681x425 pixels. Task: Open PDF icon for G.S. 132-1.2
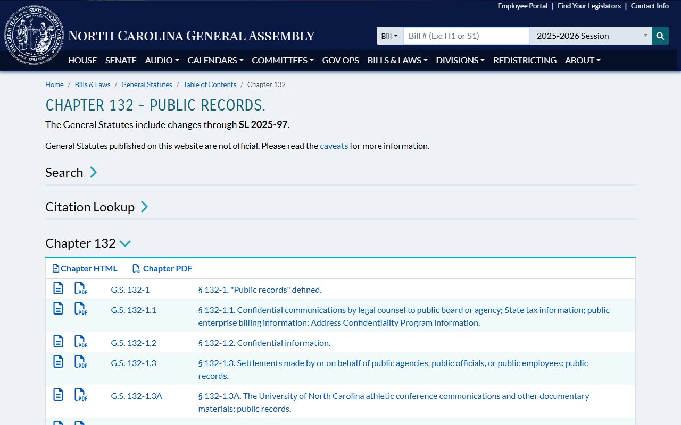[80, 342]
